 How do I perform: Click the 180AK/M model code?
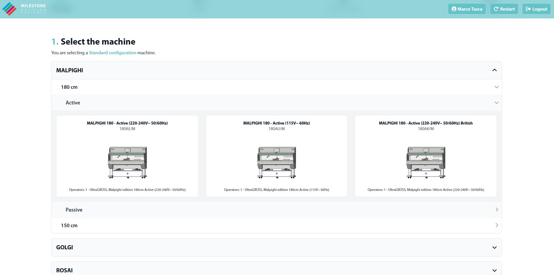(426, 129)
